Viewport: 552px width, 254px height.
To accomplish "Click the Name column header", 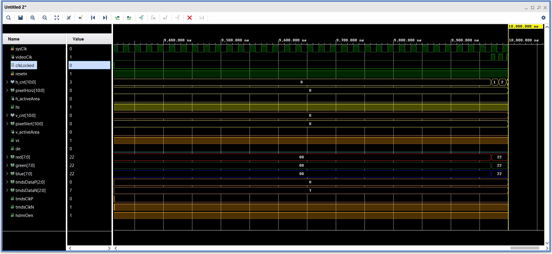I will (34, 39).
